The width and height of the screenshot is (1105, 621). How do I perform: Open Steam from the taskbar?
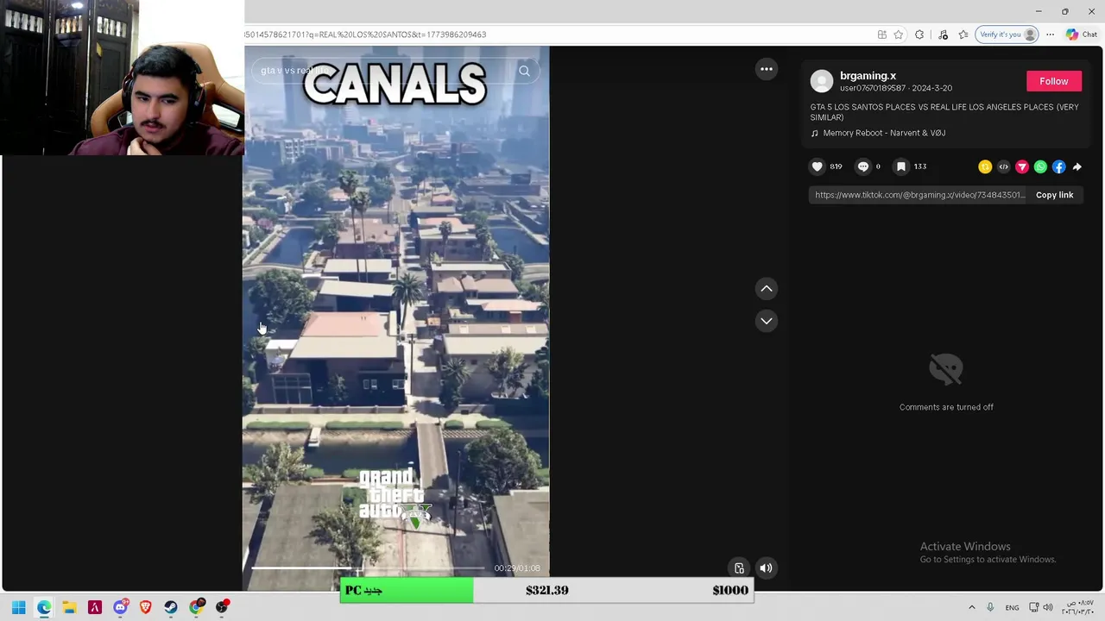pyautogui.click(x=171, y=607)
